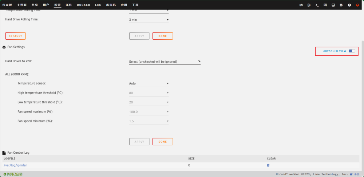
Task: Click the Fan Control Log file icon
Action: 4,153
